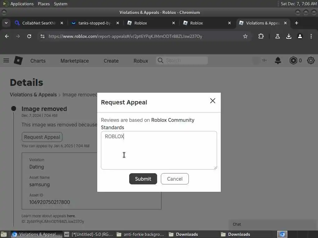Focus the appeal text box containing ROBLOX
The image size is (318, 238).
click(159, 150)
